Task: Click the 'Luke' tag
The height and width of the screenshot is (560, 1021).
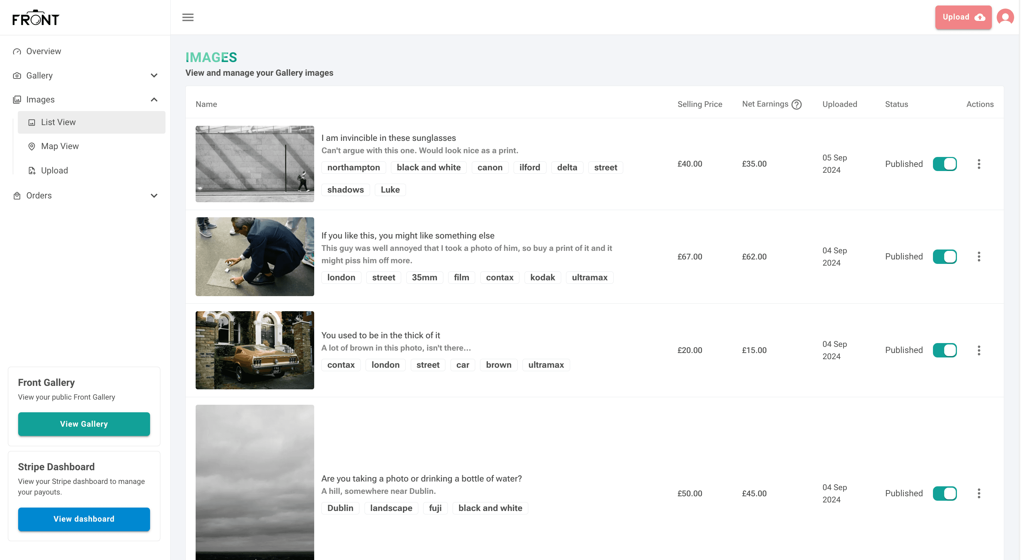Action: [x=390, y=190]
